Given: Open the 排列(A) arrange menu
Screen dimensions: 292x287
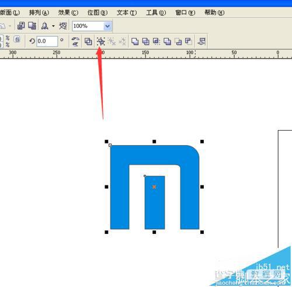Looking at the screenshot, I should coord(39,13).
